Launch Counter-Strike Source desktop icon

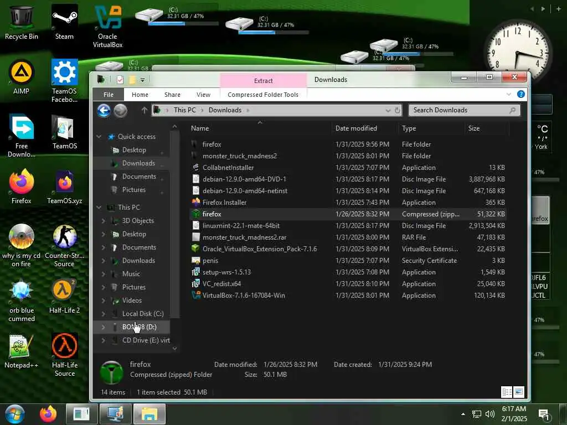pos(64,246)
